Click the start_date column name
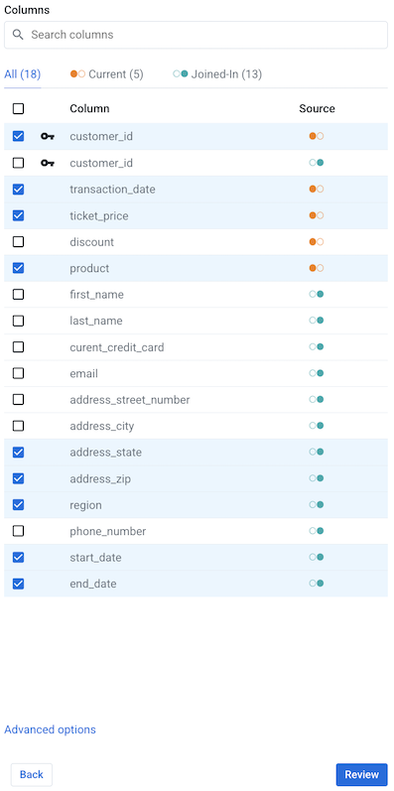394x791 pixels. tap(95, 558)
